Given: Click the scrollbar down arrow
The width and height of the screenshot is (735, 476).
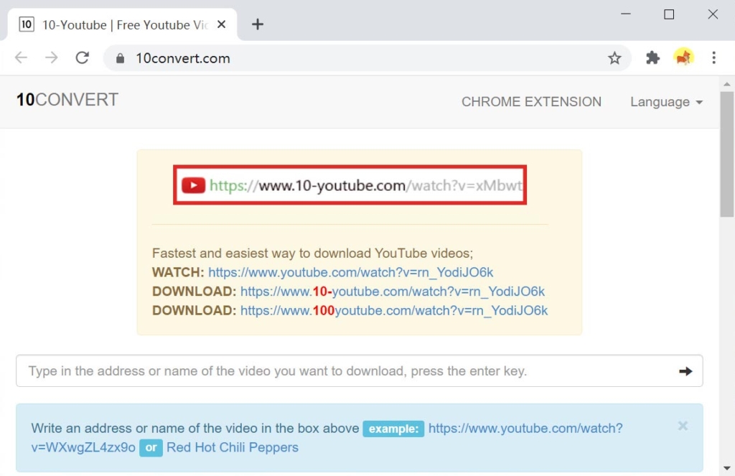Looking at the screenshot, I should coord(727,468).
